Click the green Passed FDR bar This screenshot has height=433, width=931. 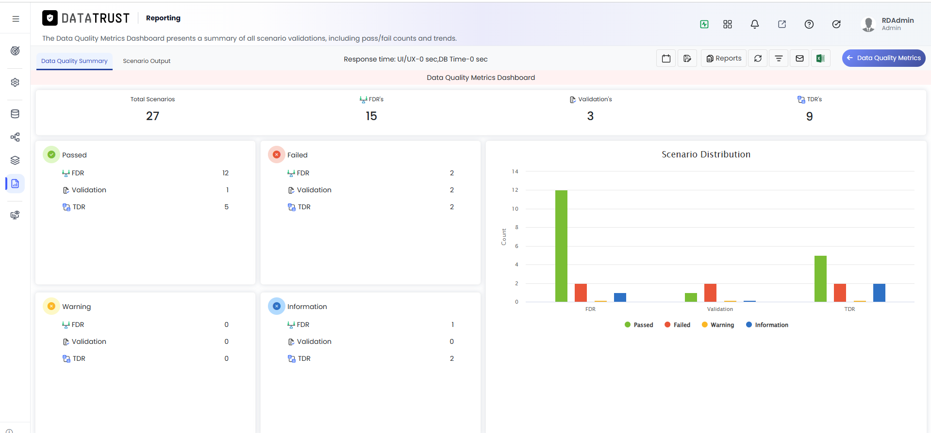tap(561, 246)
